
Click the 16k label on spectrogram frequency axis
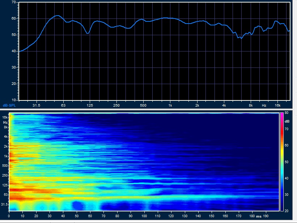[x=5, y=117]
